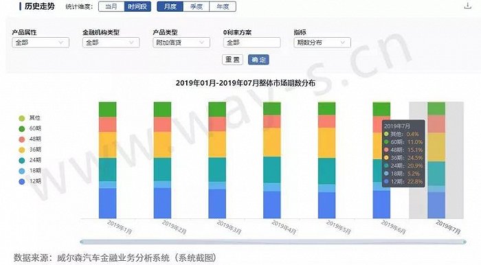481x265 pixels.
Task: Click the 2019年2月 yellow 36期 bar segment
Action: click(x=162, y=145)
